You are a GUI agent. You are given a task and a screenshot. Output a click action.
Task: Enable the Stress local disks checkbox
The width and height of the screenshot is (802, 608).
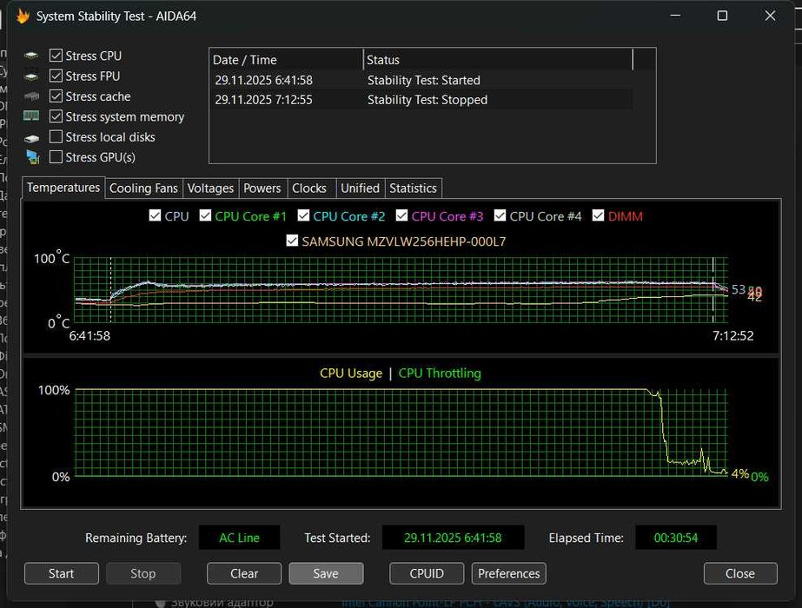(56, 137)
